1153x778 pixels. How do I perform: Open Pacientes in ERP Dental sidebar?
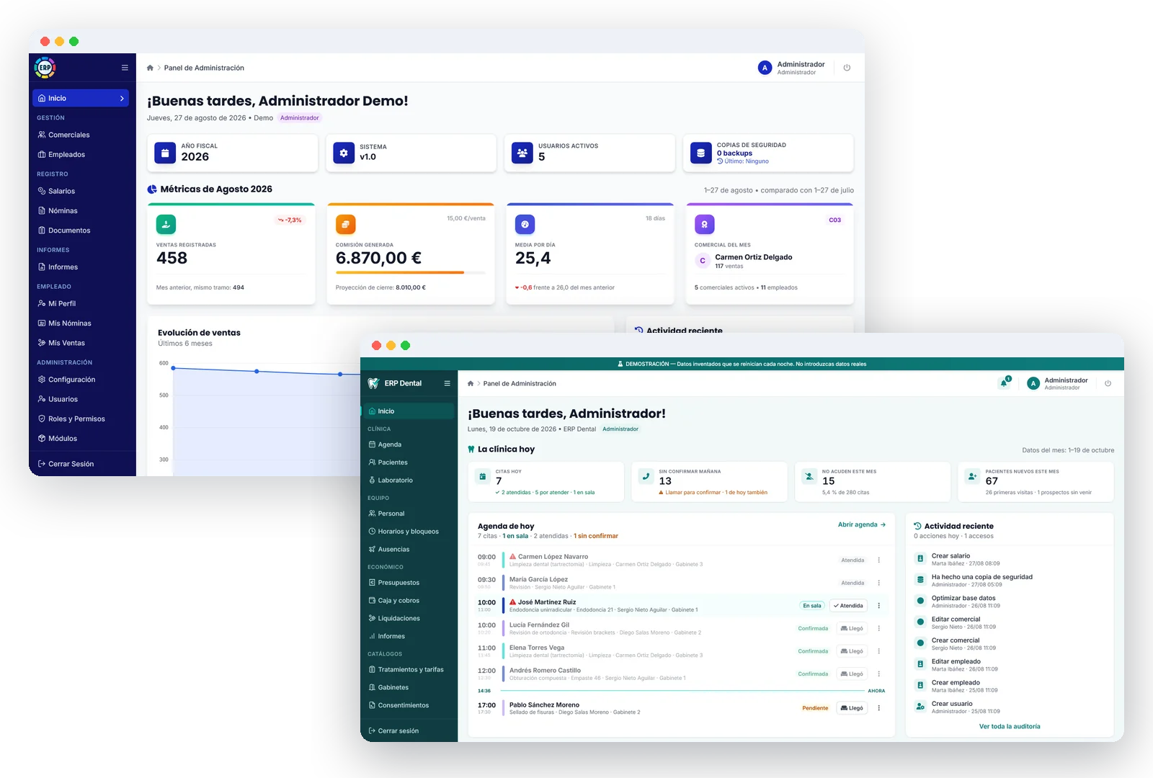pos(409,462)
